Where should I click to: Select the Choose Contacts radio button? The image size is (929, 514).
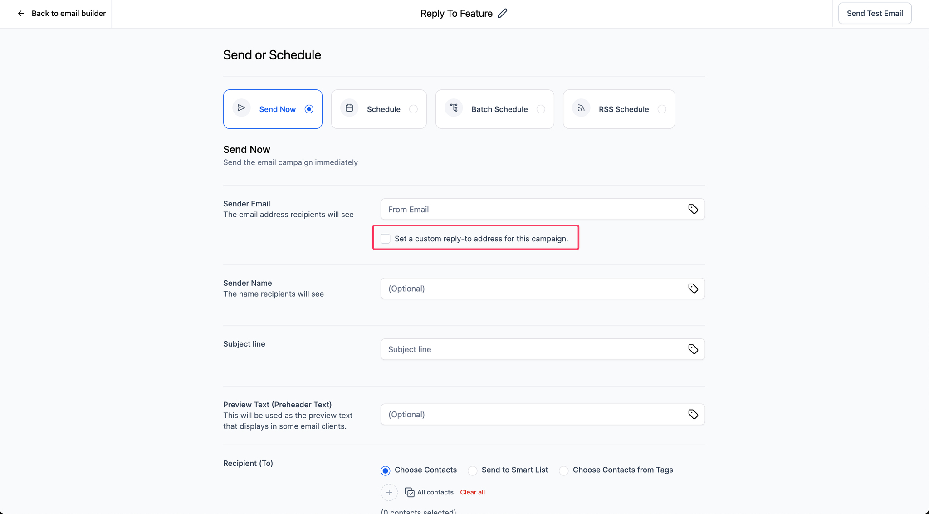tap(385, 470)
